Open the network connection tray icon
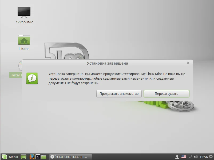Image resolution: width=214 pixels, height=160 pixels. click(191, 157)
